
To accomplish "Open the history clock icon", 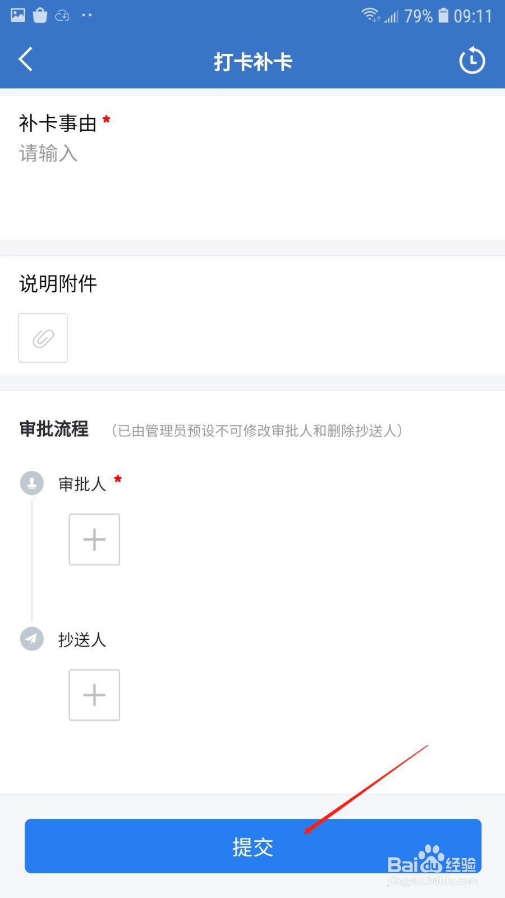I will click(472, 61).
